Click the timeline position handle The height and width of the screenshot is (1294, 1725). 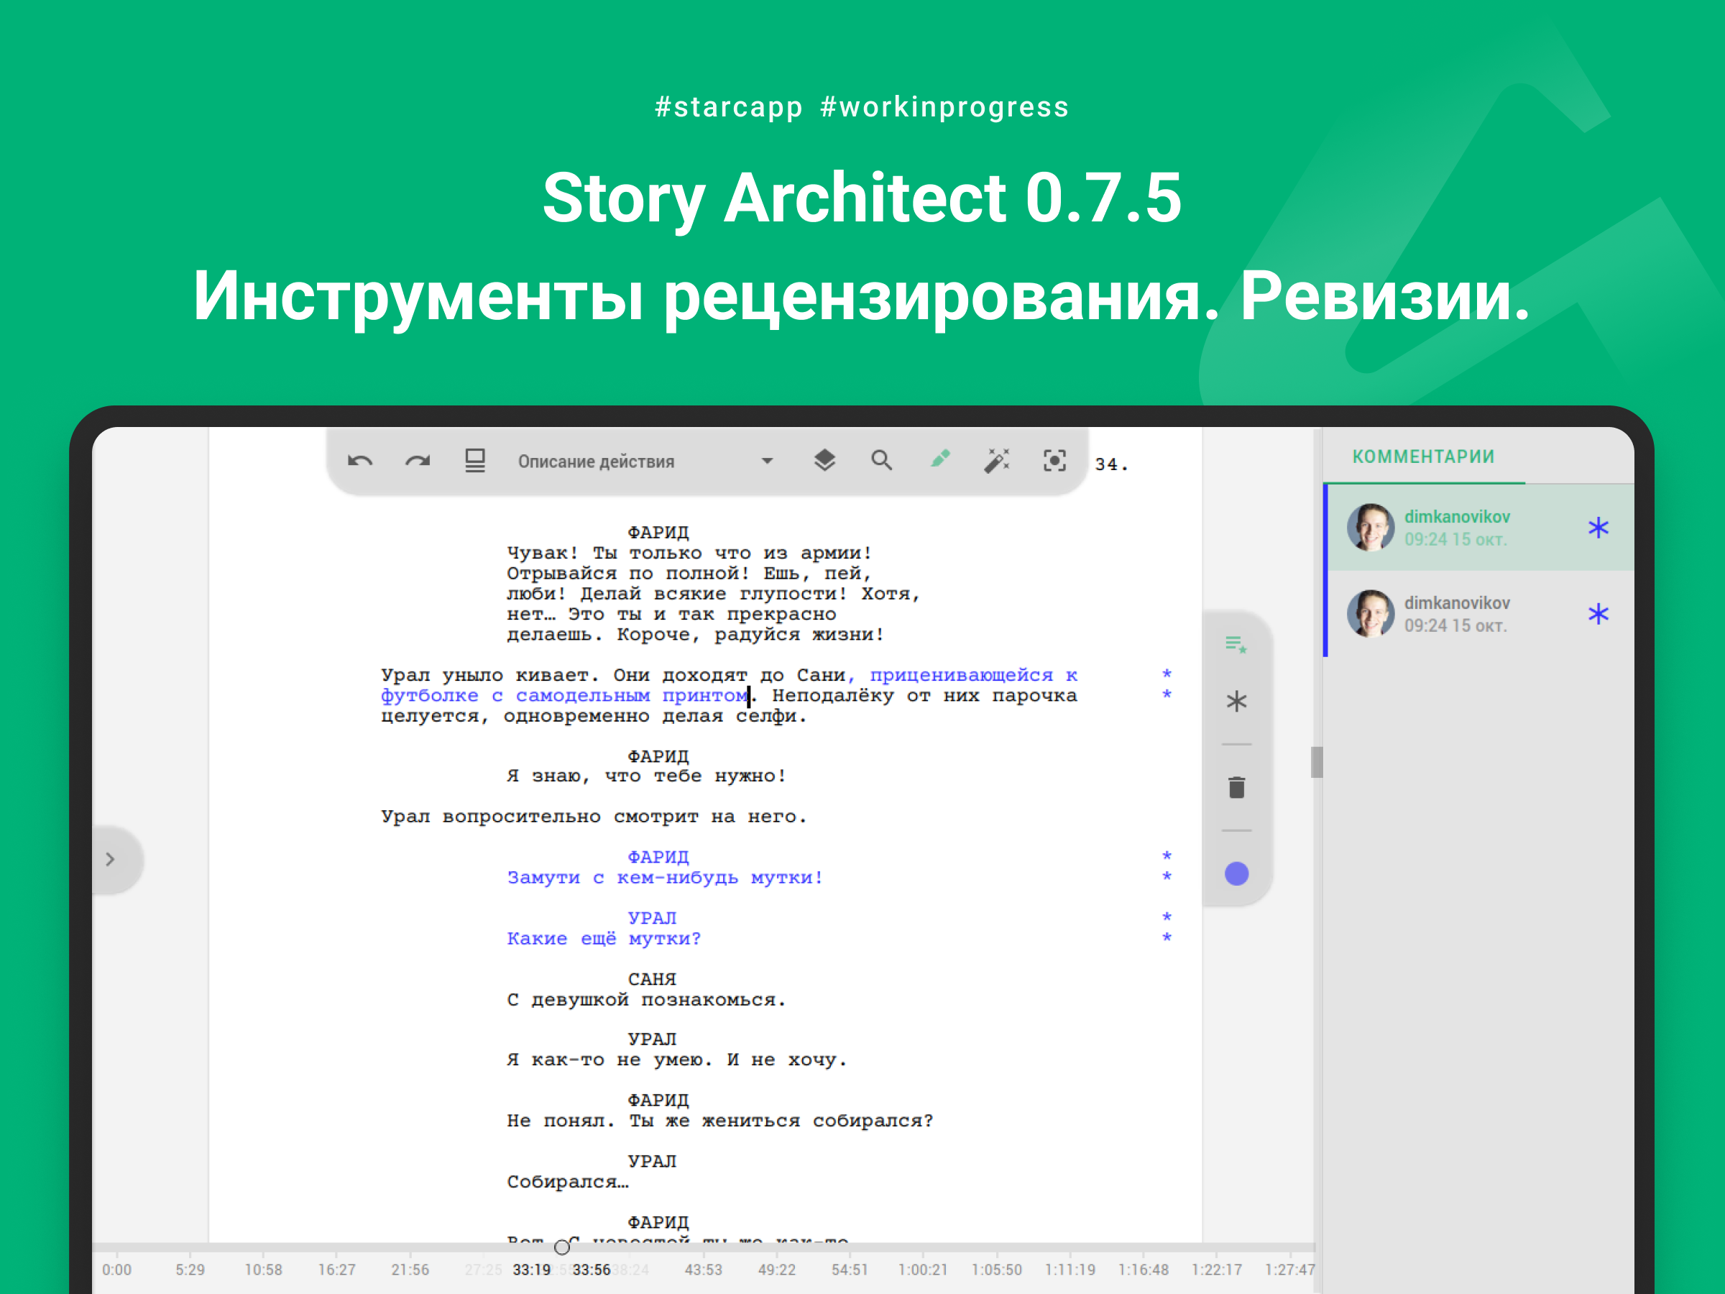[561, 1248]
